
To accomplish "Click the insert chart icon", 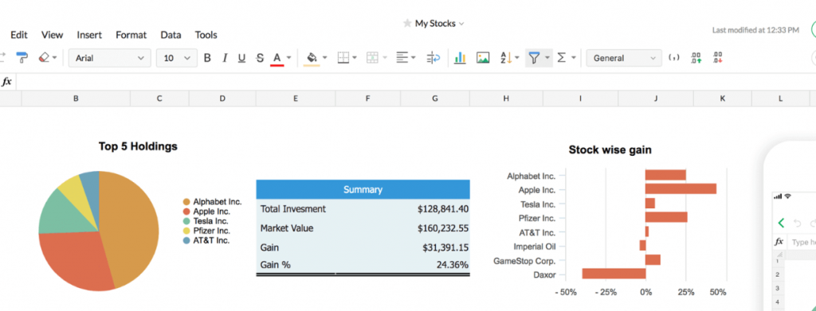I will [x=460, y=58].
